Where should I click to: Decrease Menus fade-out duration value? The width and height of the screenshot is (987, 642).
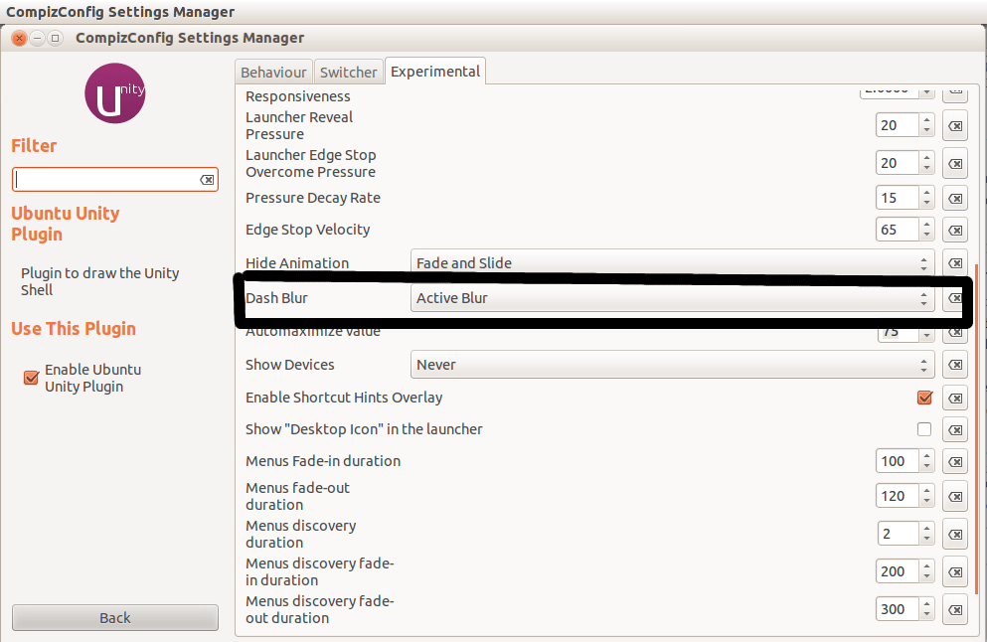(926, 502)
